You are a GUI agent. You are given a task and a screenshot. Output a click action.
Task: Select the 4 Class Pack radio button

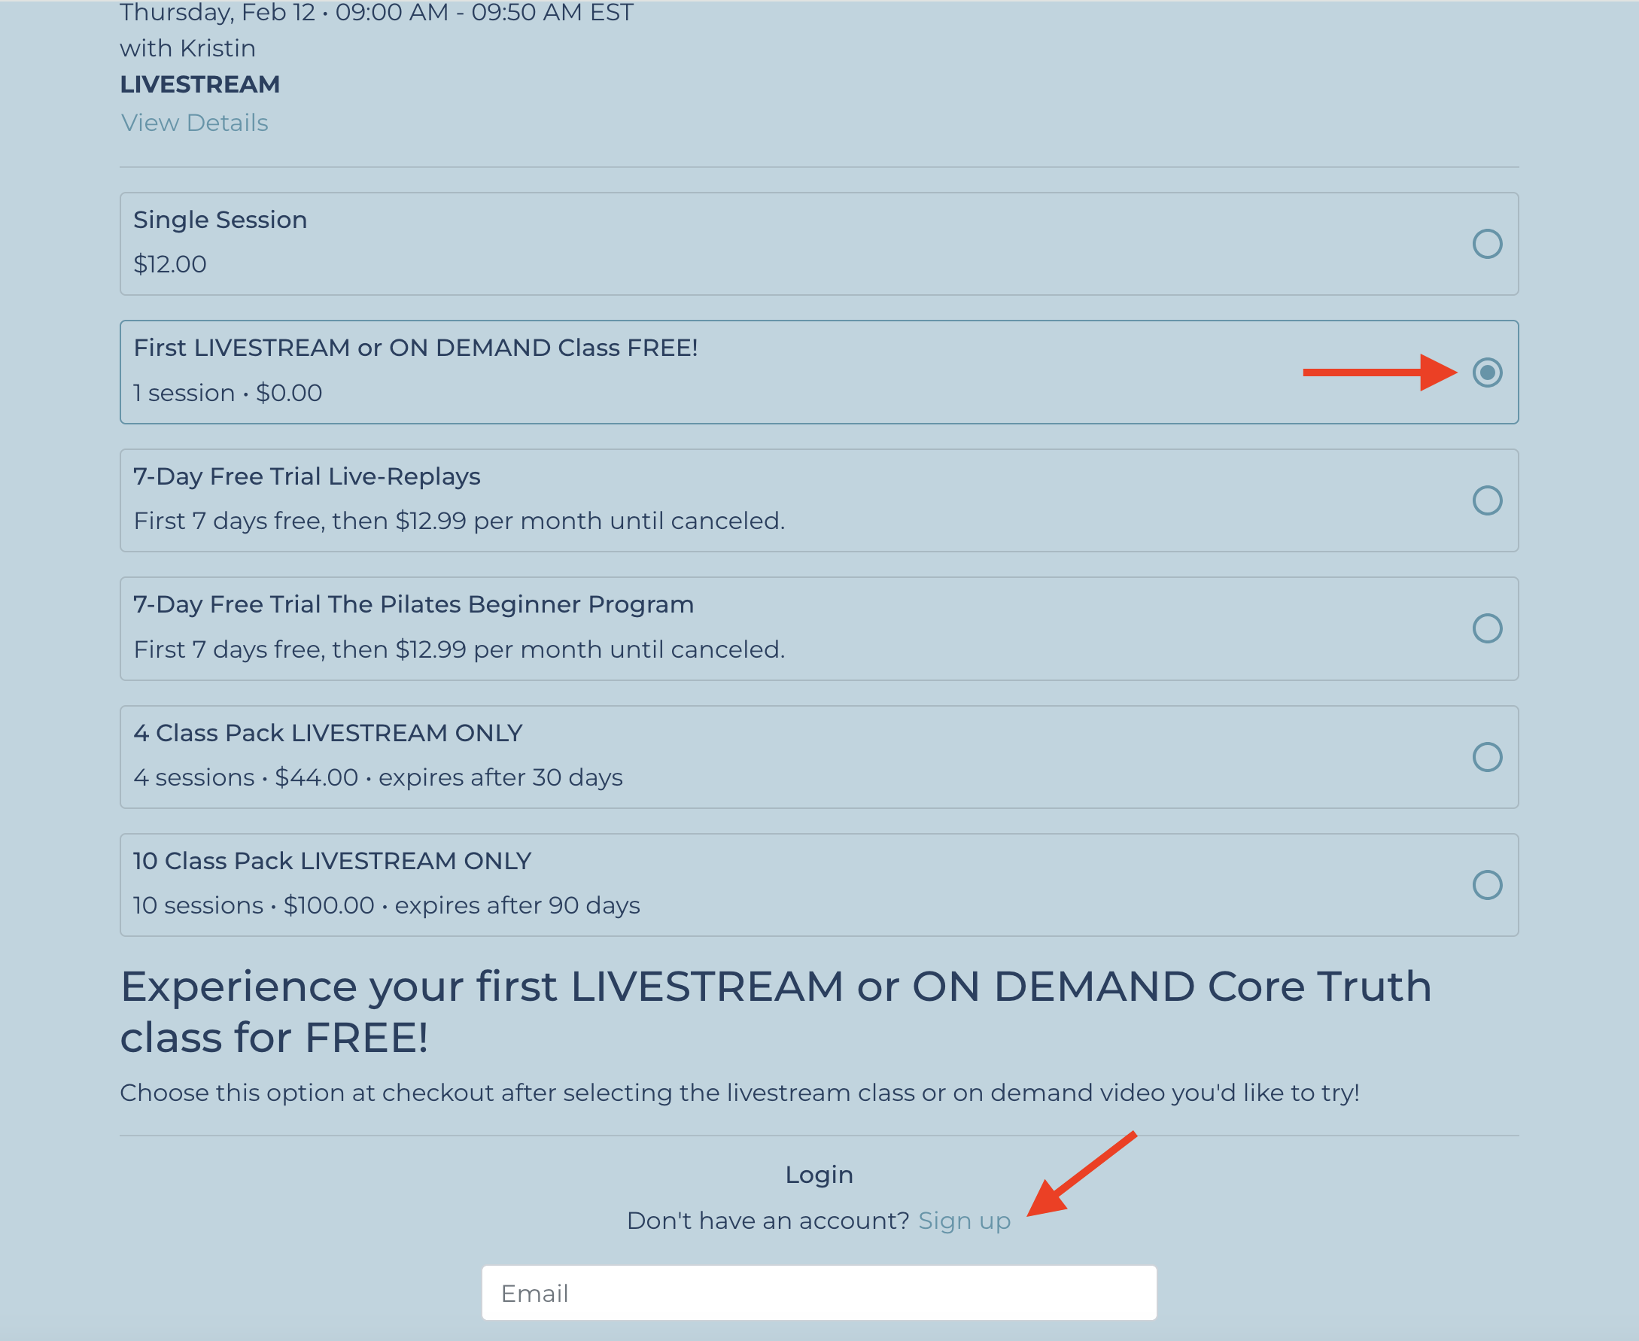[x=1486, y=757]
